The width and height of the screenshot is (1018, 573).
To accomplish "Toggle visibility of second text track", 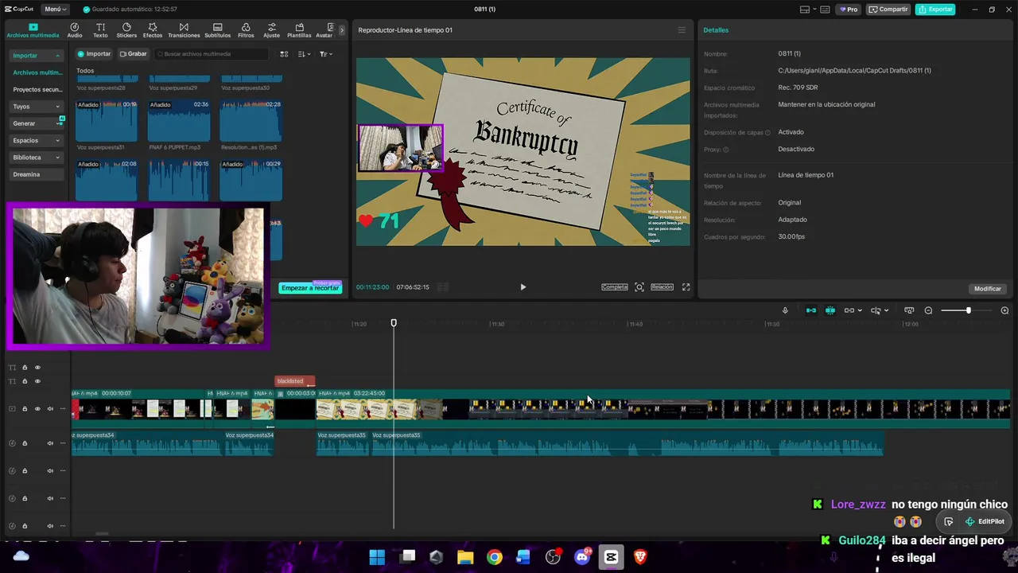I will (x=37, y=382).
